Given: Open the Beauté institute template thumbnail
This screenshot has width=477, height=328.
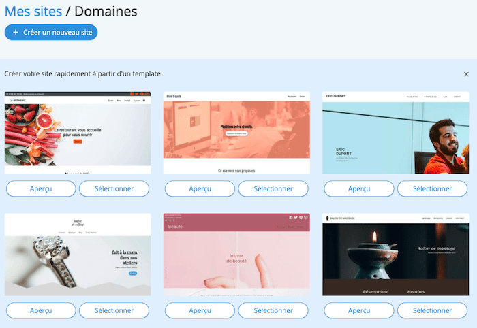Looking at the screenshot, I should 236,255.
